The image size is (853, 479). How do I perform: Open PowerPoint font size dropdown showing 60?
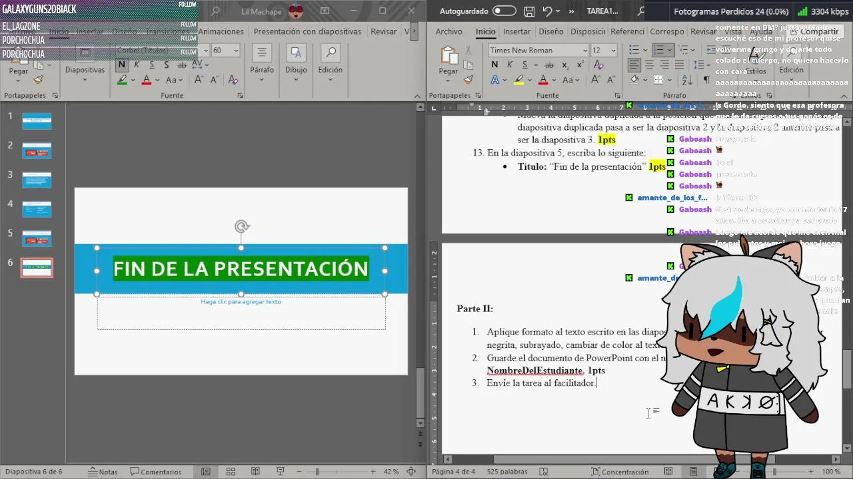(x=235, y=51)
